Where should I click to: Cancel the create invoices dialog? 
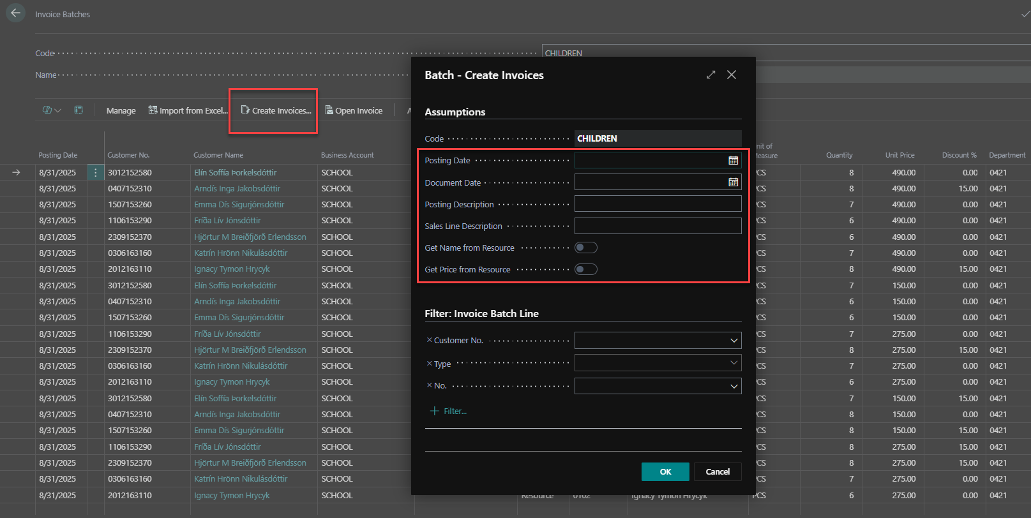pyautogui.click(x=717, y=471)
